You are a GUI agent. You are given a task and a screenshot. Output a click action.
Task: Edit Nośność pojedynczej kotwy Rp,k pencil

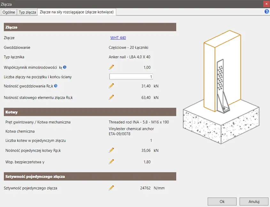[111, 150]
